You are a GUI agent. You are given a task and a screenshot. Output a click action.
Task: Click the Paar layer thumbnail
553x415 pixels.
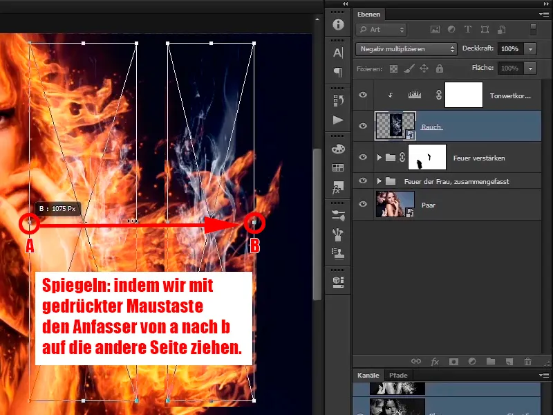[395, 204]
